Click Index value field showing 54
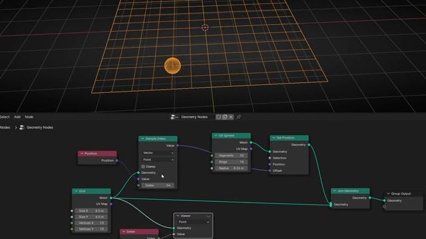The image size is (426, 239). coord(158,185)
